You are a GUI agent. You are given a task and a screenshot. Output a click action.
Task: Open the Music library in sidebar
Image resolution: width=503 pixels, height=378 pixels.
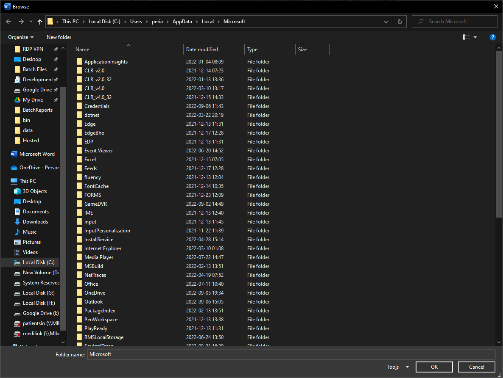click(30, 232)
